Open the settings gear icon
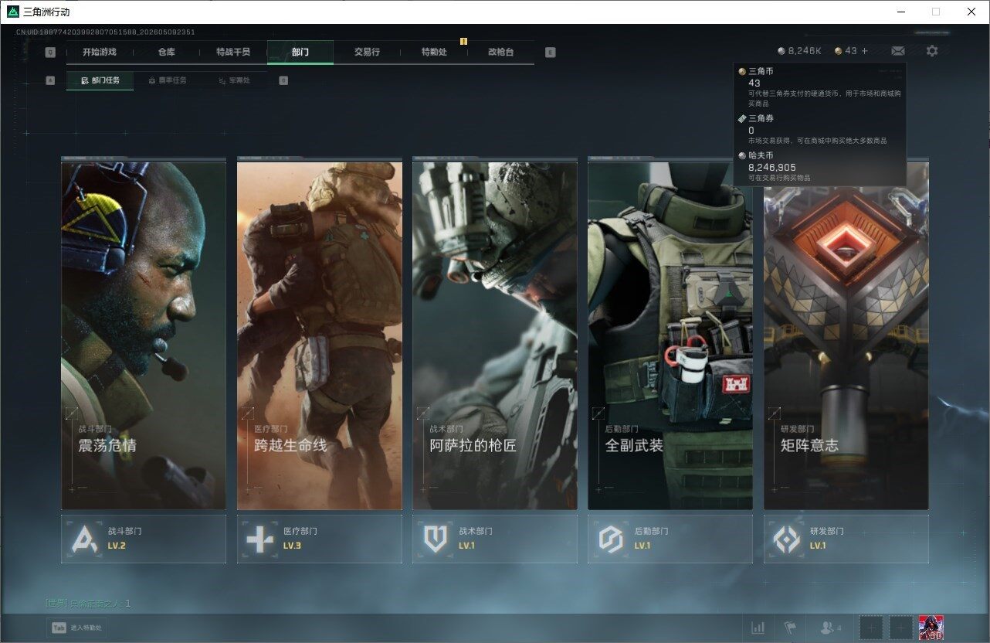This screenshot has width=990, height=643. (x=932, y=51)
